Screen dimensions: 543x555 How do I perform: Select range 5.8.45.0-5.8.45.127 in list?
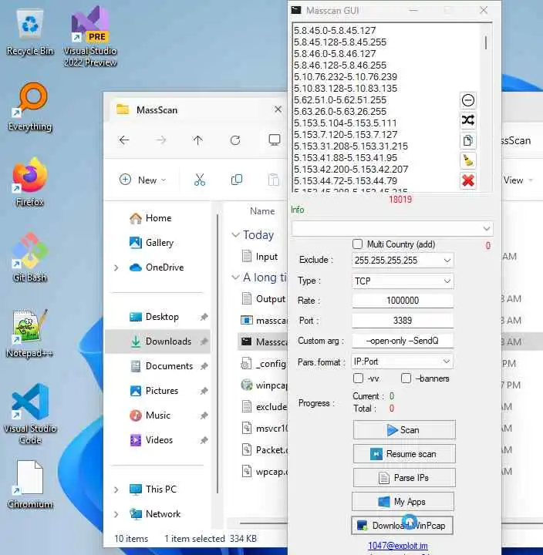[x=335, y=31]
